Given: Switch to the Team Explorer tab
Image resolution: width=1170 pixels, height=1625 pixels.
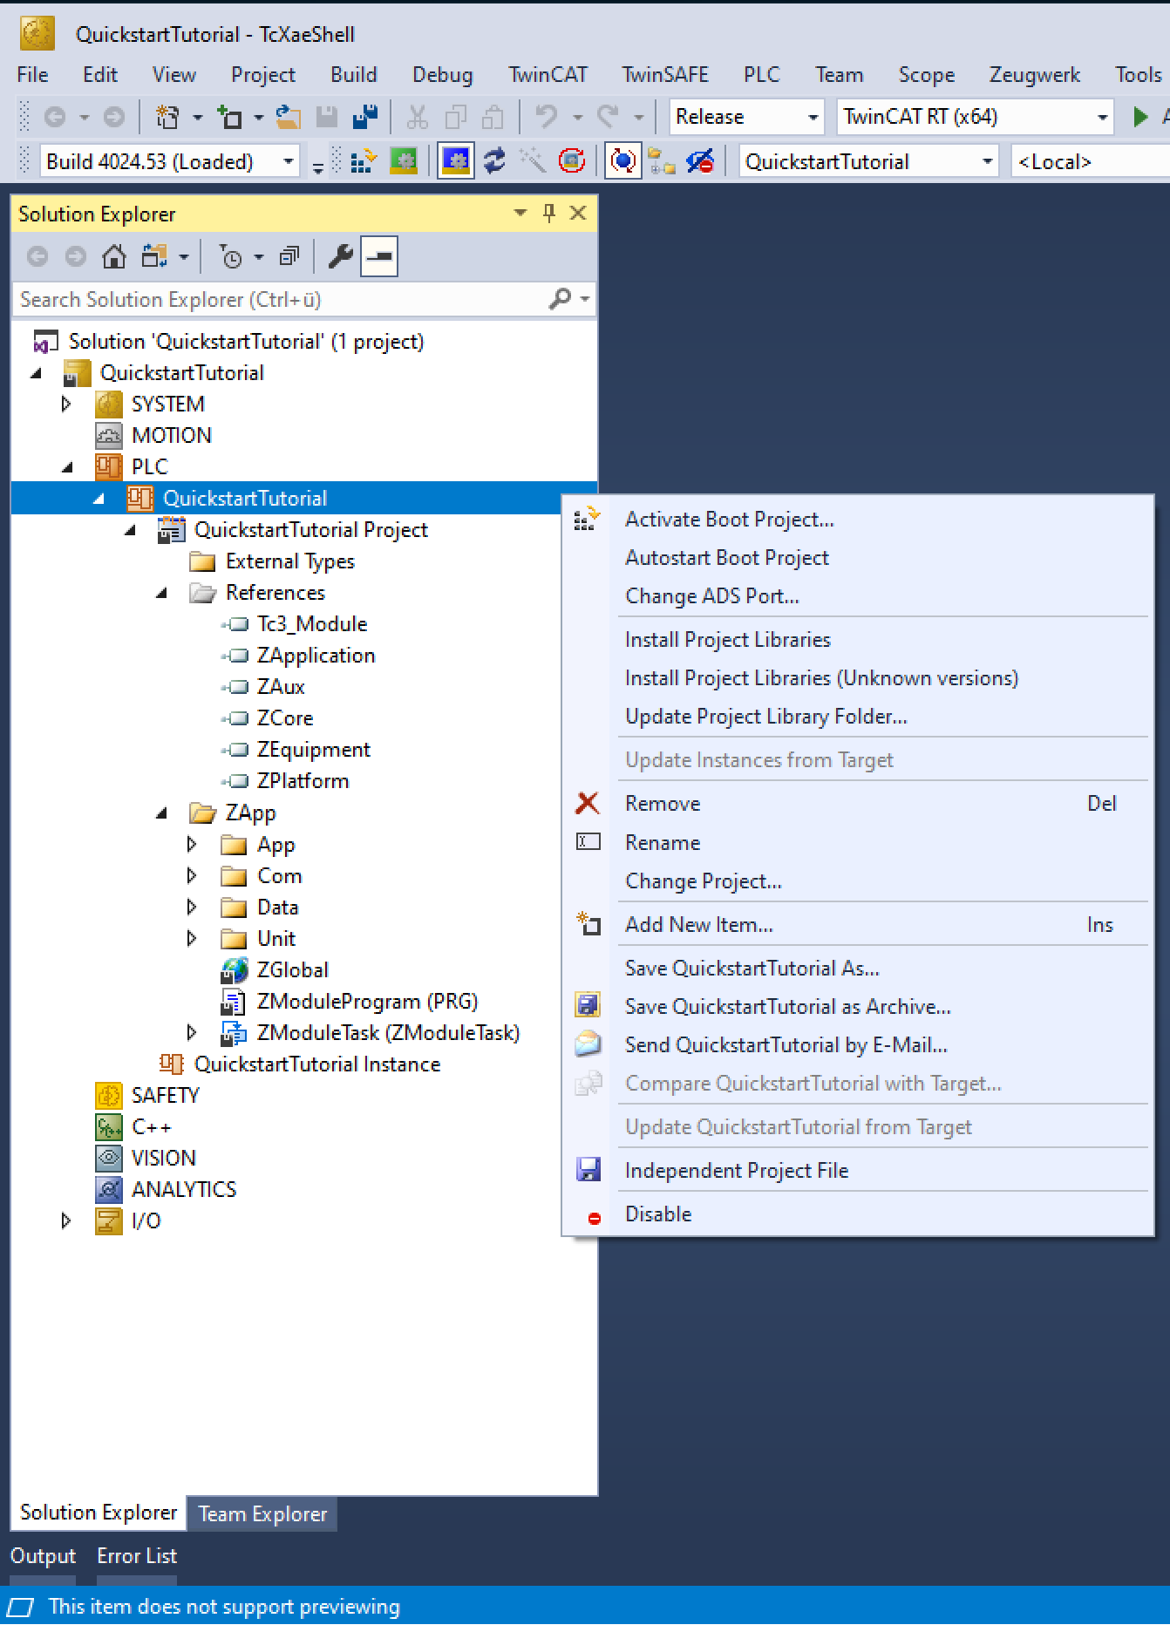Looking at the screenshot, I should coord(262,1513).
